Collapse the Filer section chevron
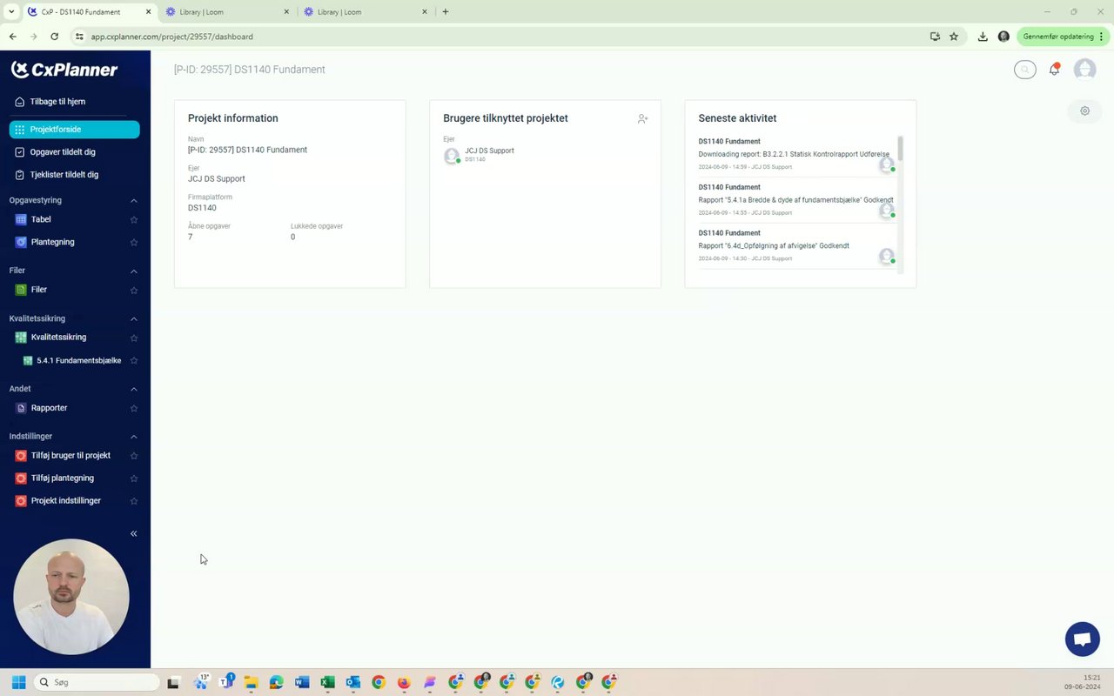Screen dimensions: 1114x696 click(134, 271)
